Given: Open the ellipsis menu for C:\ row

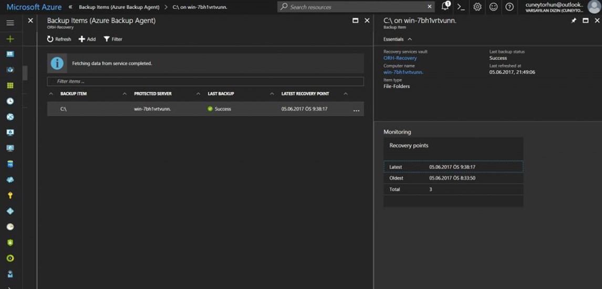Looking at the screenshot, I should click(356, 110).
